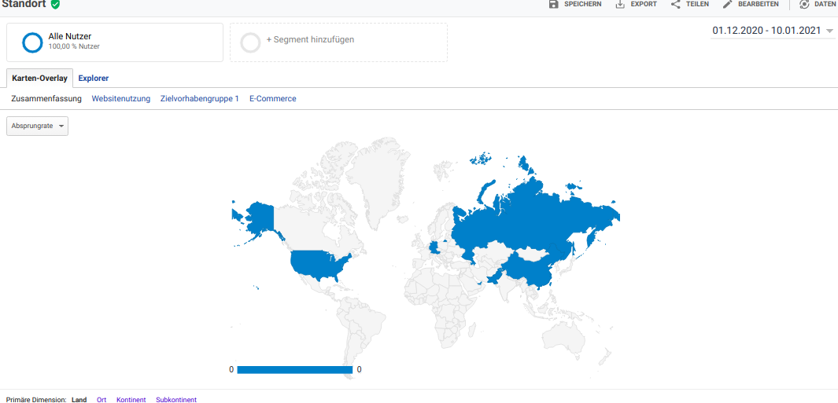The height and width of the screenshot is (403, 838).
Task: Click the EXPORT label
Action: (644, 4)
